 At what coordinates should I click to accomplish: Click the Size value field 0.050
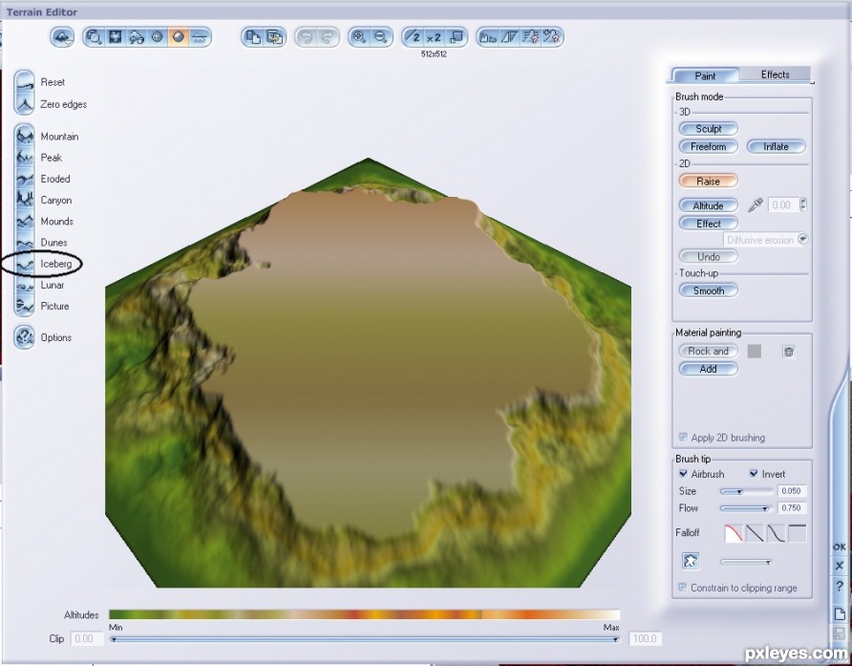coord(792,491)
